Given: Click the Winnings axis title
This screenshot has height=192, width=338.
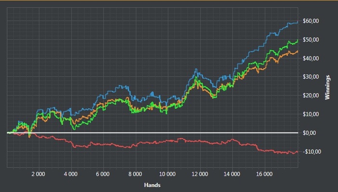Looking at the screenshot, I should click(327, 87).
